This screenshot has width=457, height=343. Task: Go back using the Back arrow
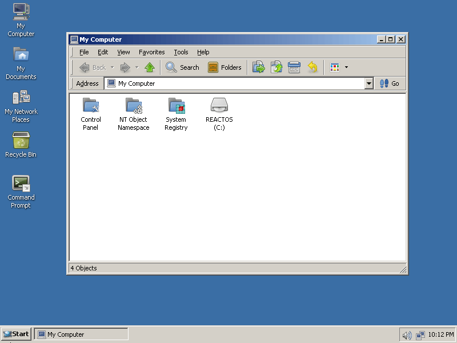point(93,67)
